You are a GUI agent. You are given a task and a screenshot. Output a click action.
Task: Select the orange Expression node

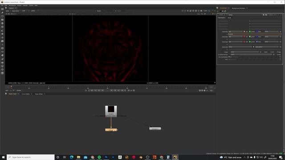111,130
